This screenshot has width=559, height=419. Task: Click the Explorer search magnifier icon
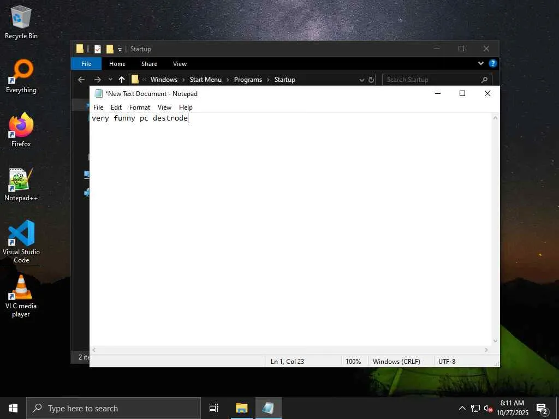pos(484,80)
